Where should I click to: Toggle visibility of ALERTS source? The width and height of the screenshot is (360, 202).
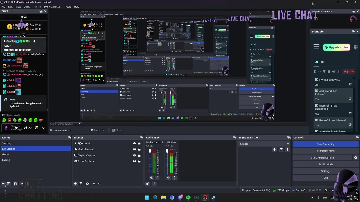pyautogui.click(x=134, y=143)
